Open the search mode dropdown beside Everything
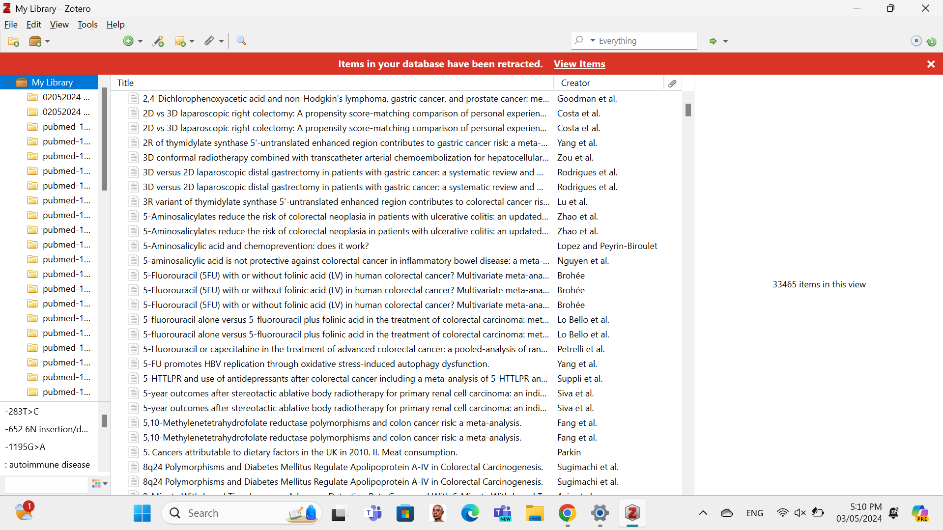943x530 pixels. [593, 41]
